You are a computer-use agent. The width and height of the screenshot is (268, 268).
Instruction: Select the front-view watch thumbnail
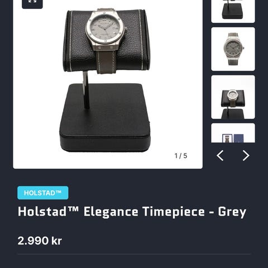coord(233,49)
